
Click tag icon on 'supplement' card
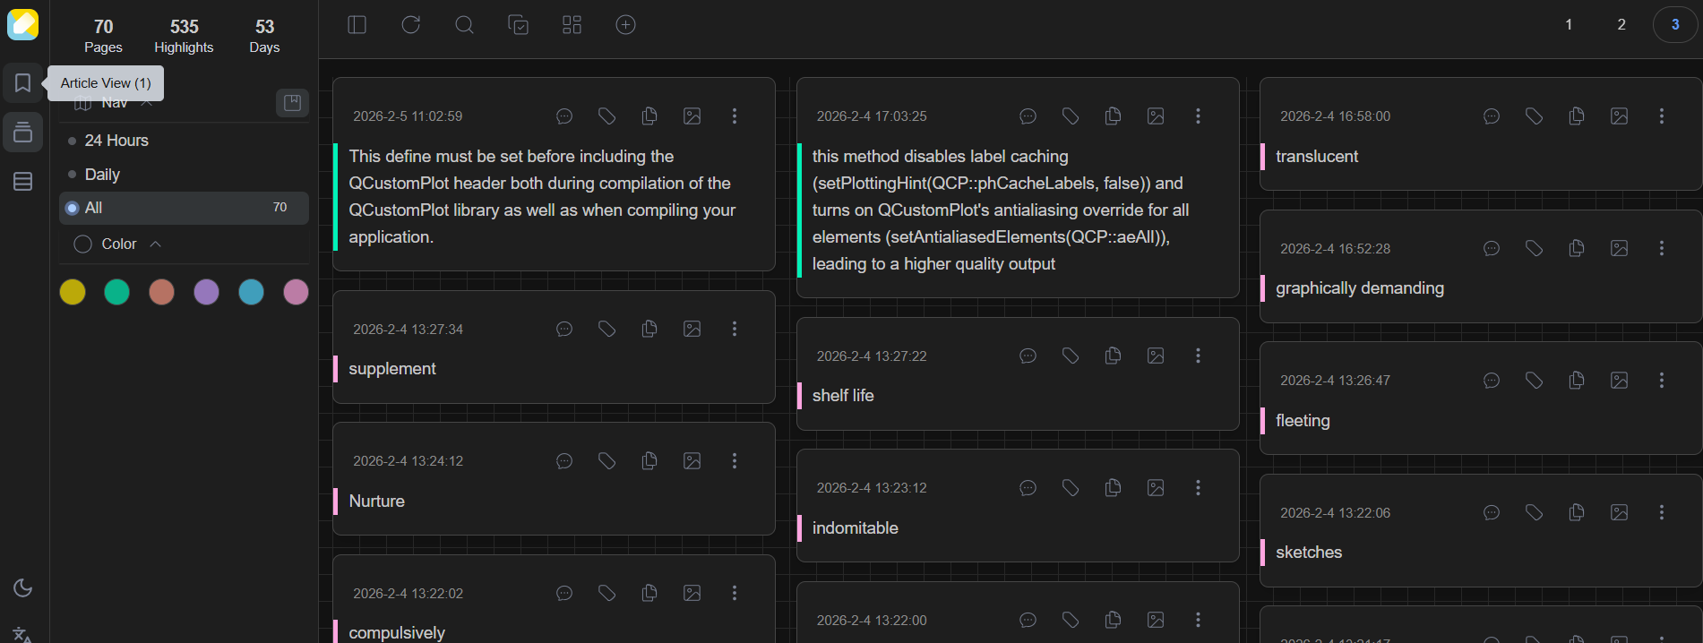606,329
